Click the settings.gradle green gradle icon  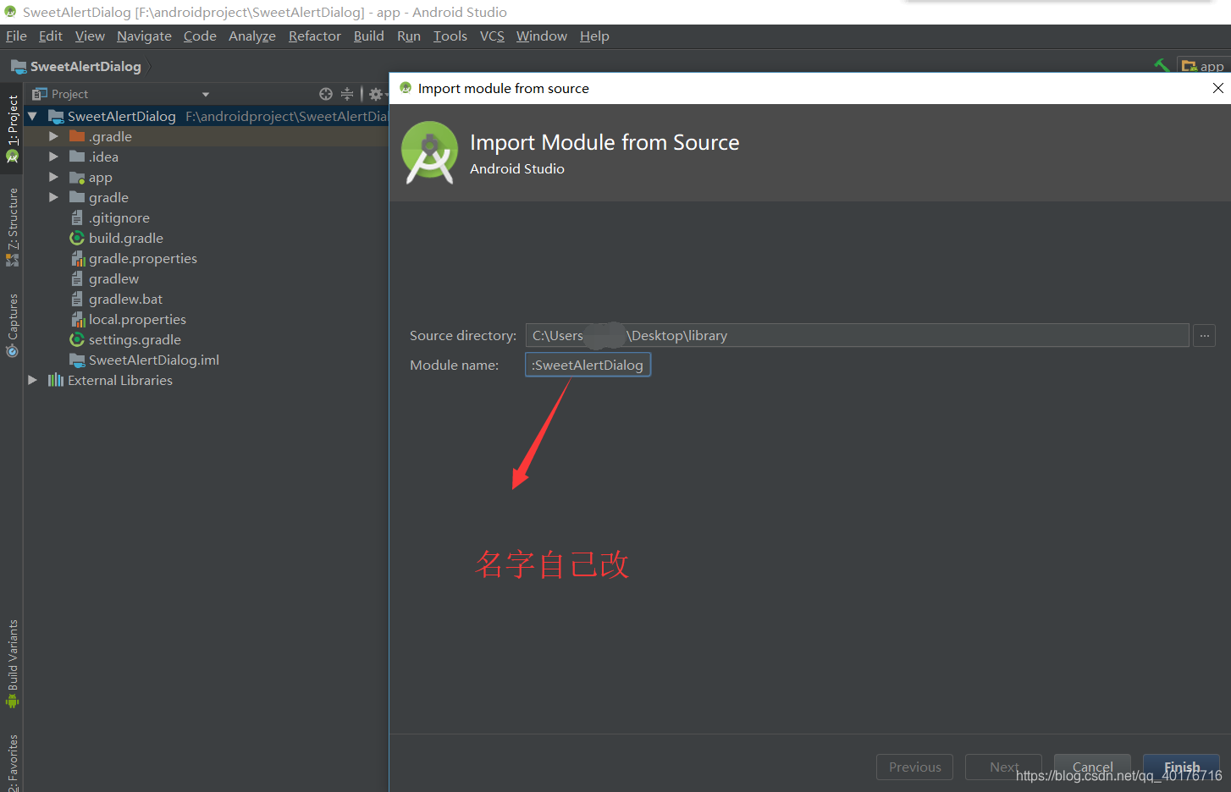[x=77, y=339]
